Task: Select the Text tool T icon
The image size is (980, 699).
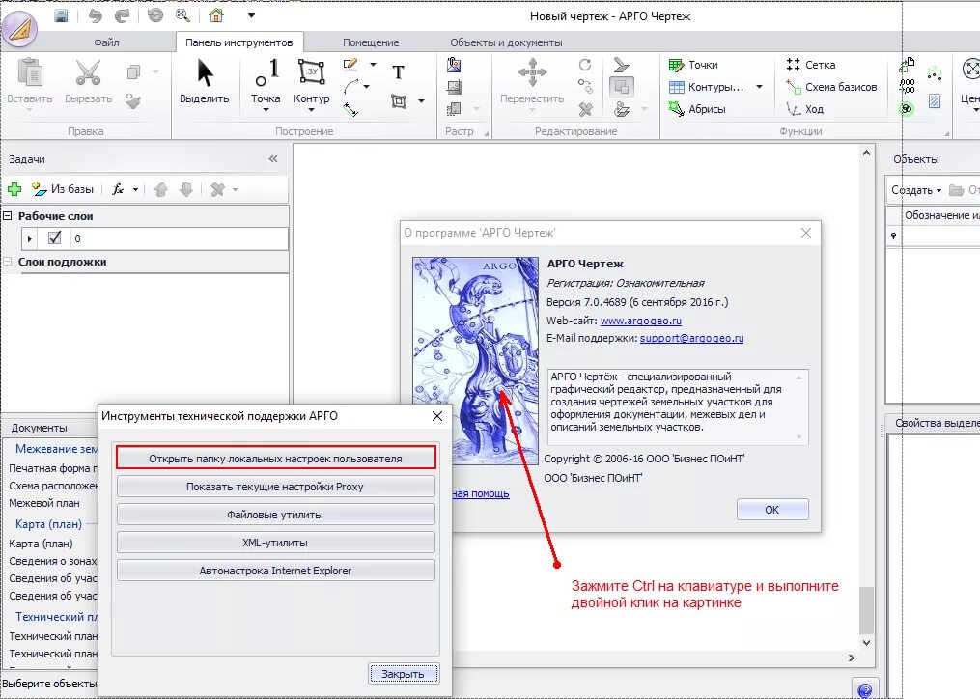Action: [398, 71]
